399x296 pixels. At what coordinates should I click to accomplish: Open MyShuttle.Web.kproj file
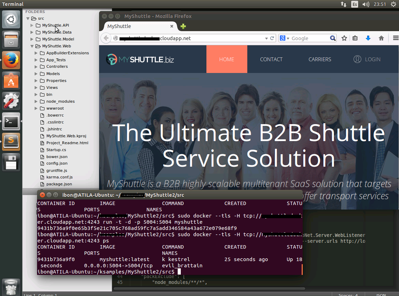tap(66, 136)
